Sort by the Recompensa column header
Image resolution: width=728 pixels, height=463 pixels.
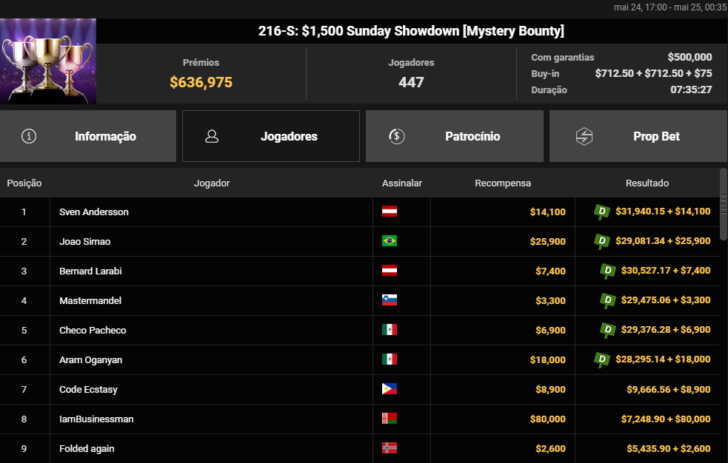click(503, 183)
